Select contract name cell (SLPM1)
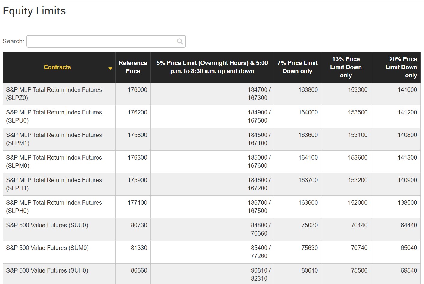Viewport: 424px width, 284px height. (59, 139)
